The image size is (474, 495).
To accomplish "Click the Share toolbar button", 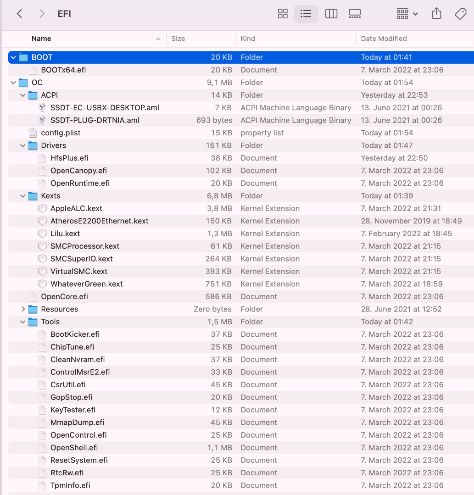I will tap(436, 14).
